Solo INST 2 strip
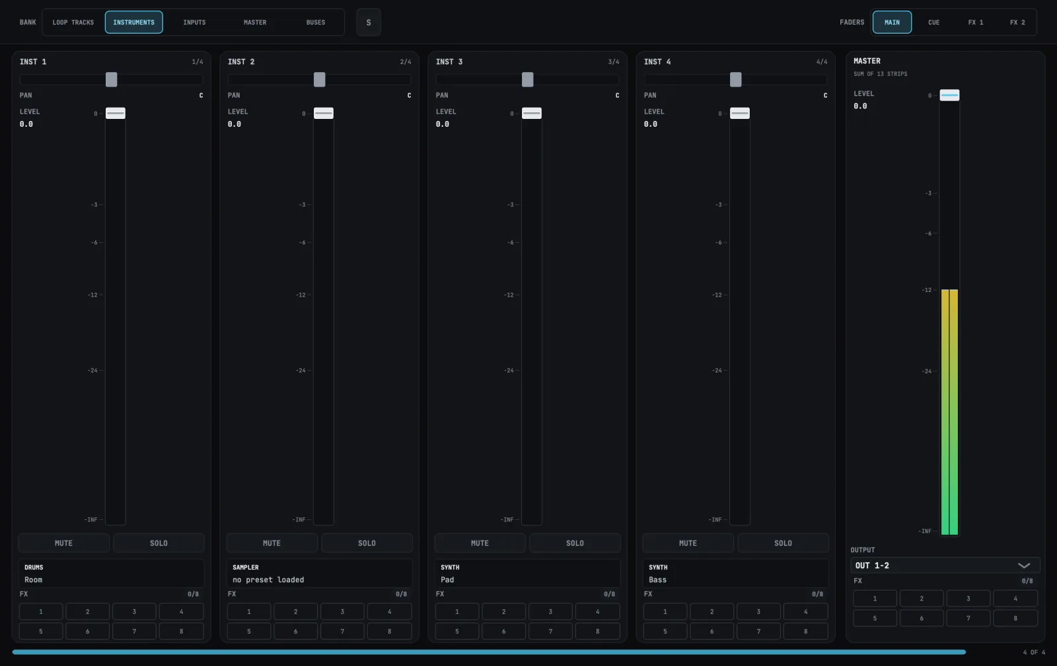This screenshot has height=666, width=1057. (x=367, y=543)
